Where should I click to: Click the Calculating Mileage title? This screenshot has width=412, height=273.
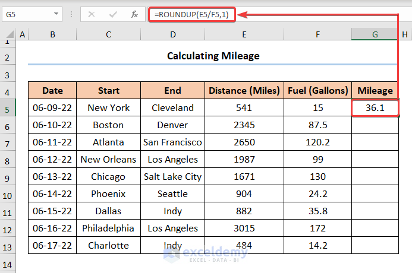(213, 56)
